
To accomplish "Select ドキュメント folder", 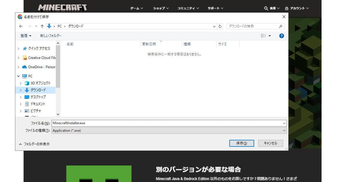I will [38, 104].
